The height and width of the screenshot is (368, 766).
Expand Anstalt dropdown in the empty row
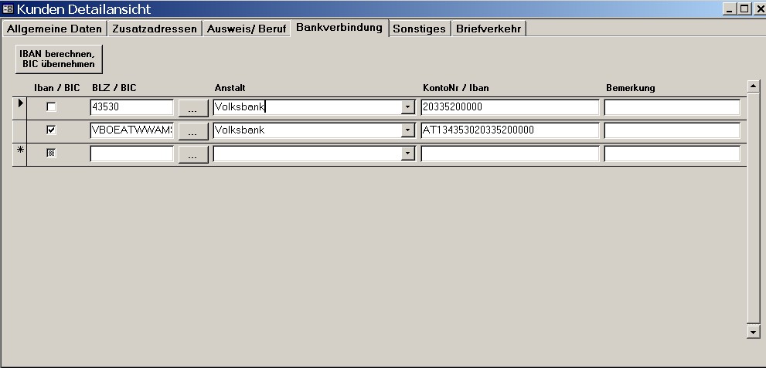tap(408, 154)
